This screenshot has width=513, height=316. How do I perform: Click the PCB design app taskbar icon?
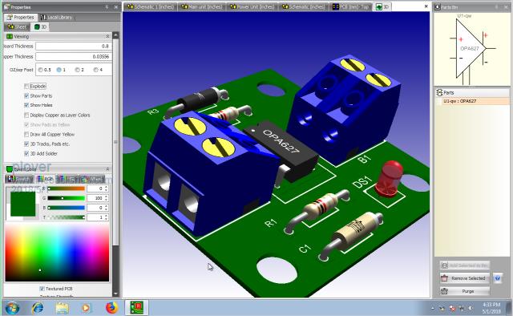pyautogui.click(x=136, y=307)
